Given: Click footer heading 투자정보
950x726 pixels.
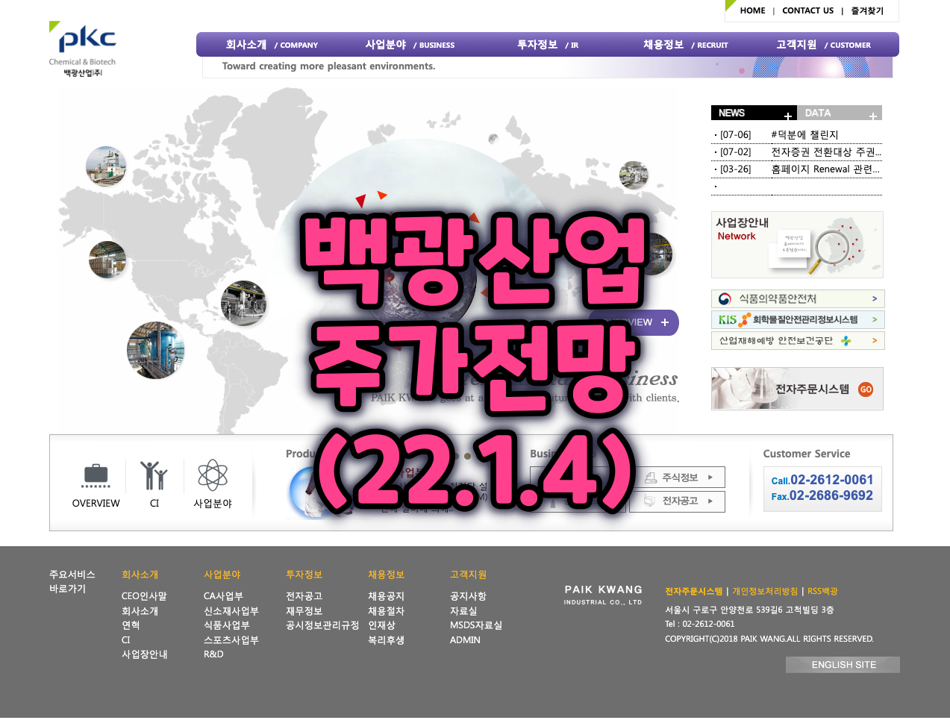Looking at the screenshot, I should pos(304,575).
